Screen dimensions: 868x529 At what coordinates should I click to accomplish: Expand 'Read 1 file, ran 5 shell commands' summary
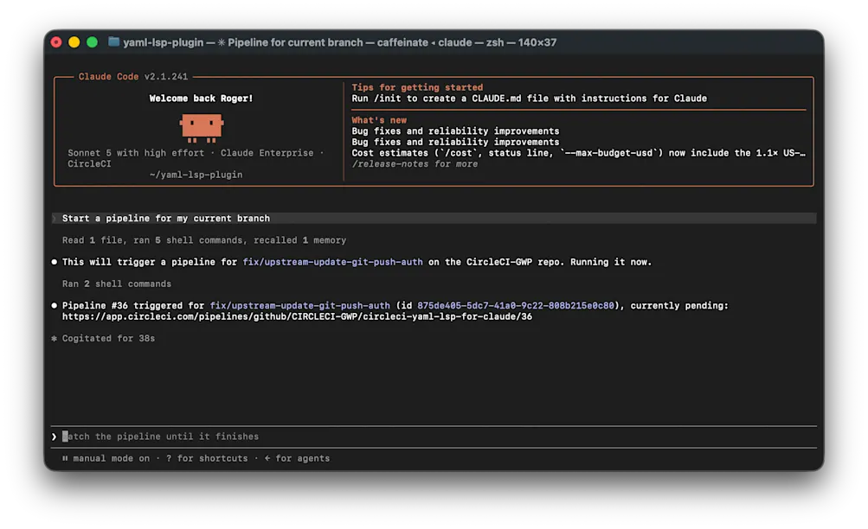click(203, 240)
